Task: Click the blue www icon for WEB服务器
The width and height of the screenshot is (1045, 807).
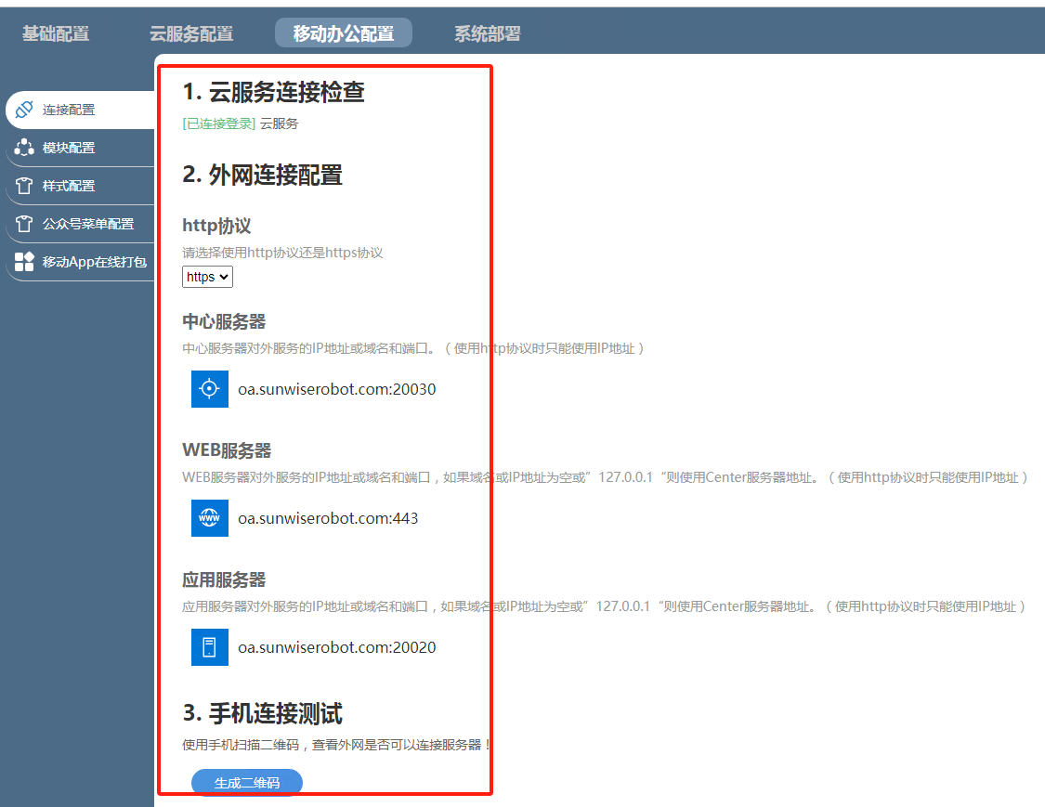Action: [x=209, y=518]
